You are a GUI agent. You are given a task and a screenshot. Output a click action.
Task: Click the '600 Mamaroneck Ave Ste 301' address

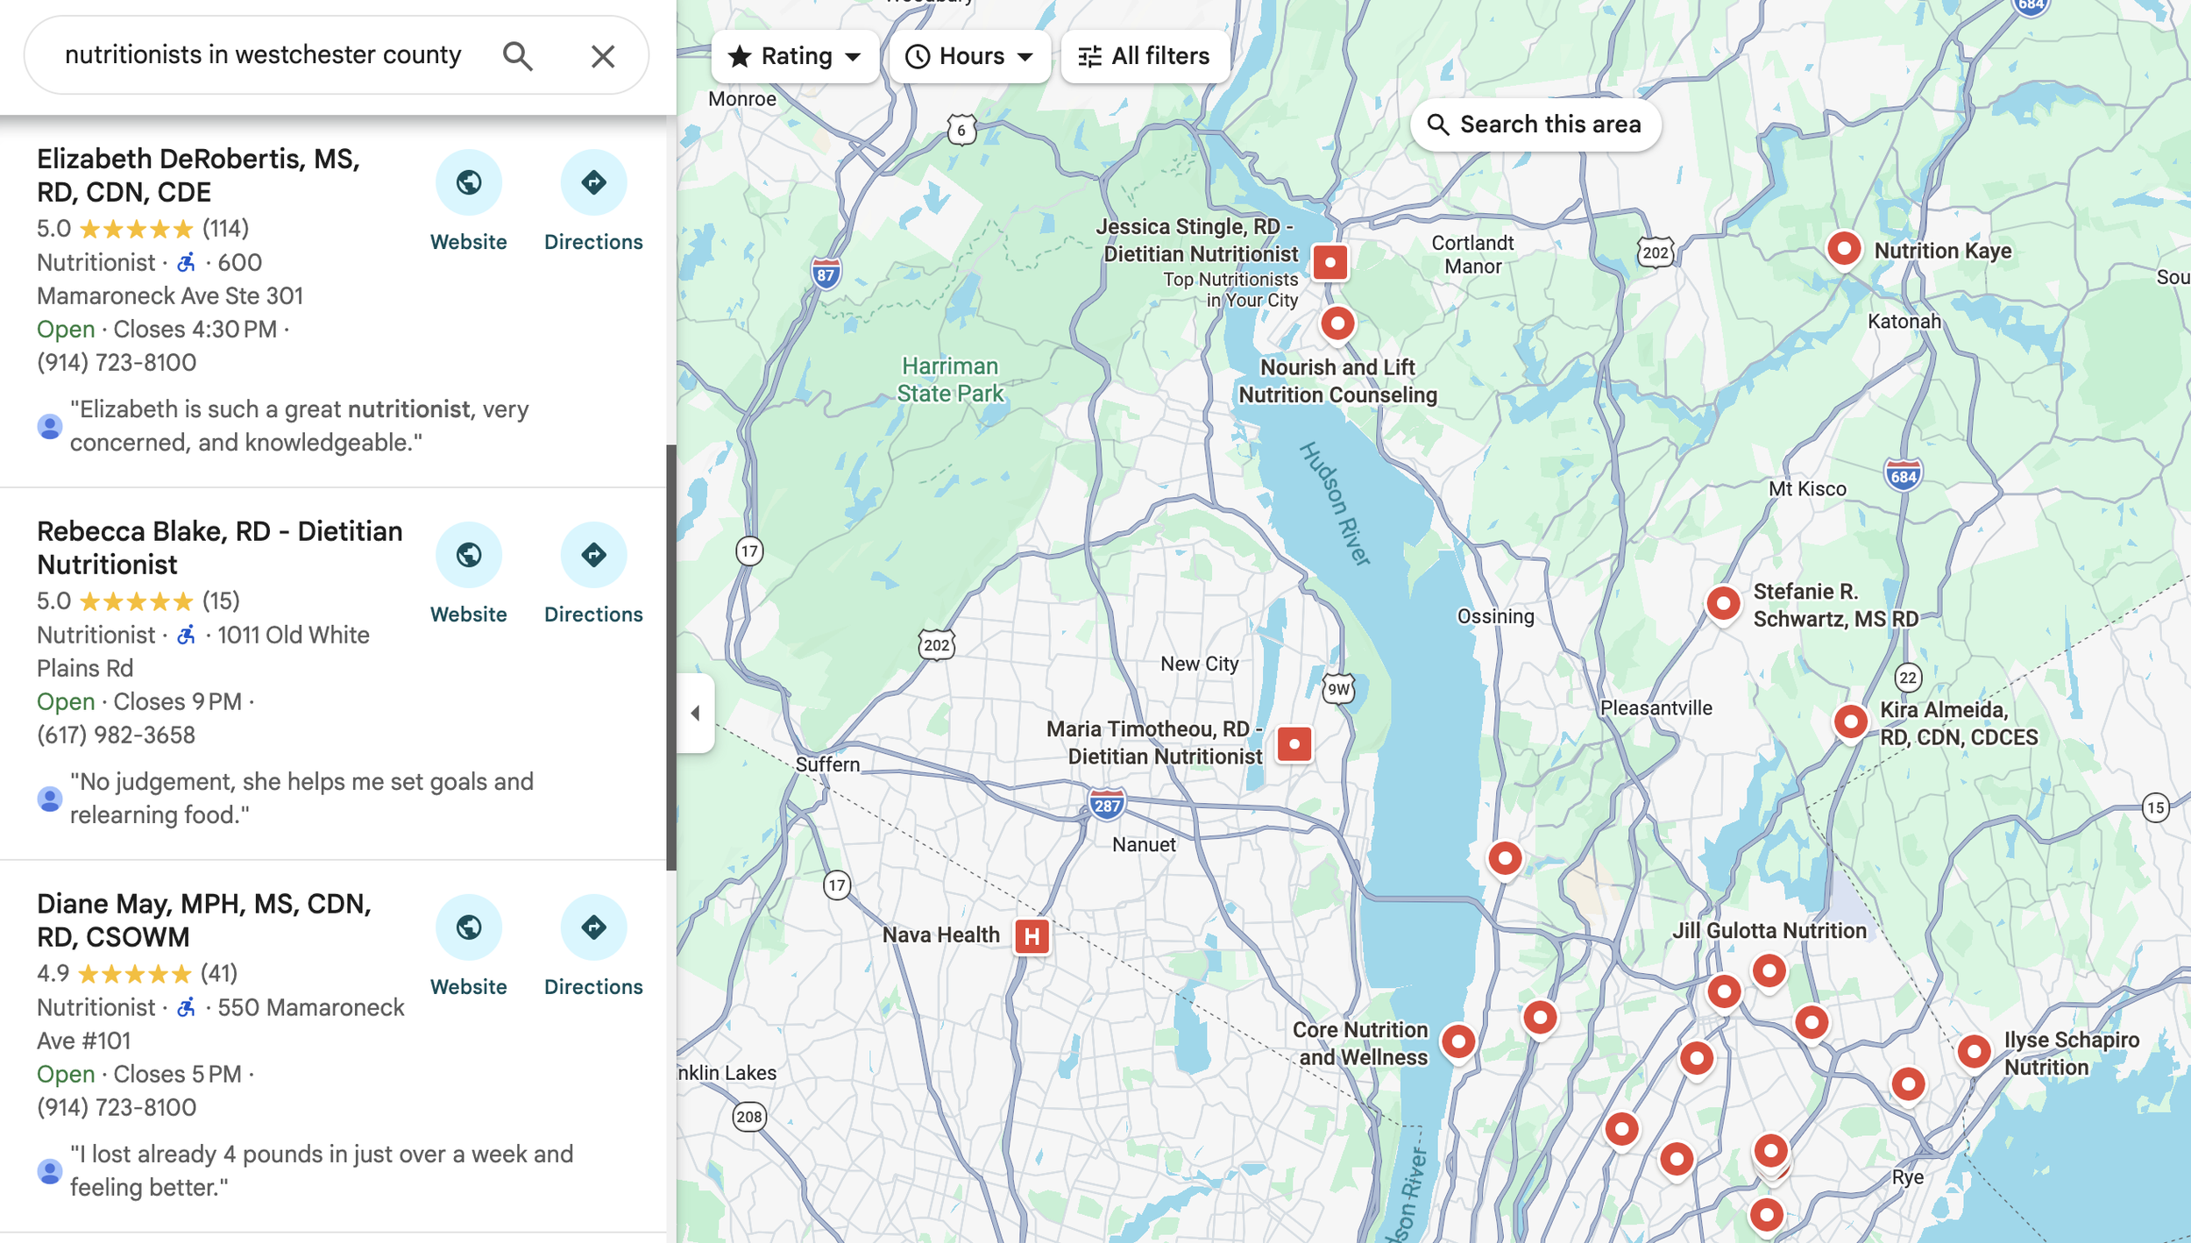pyautogui.click(x=170, y=280)
